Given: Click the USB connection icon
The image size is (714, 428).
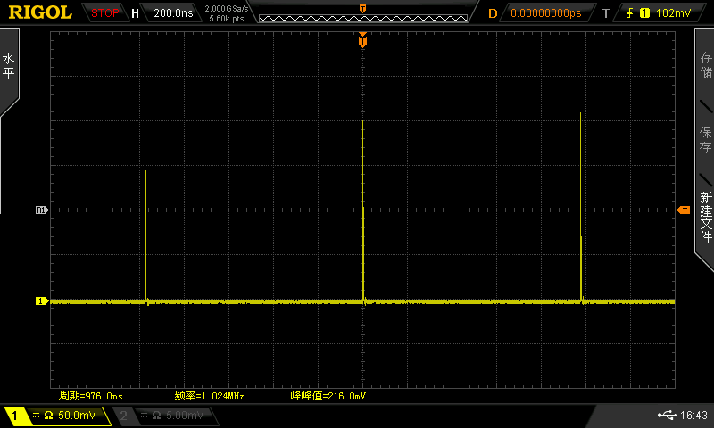Looking at the screenshot, I should (x=667, y=415).
